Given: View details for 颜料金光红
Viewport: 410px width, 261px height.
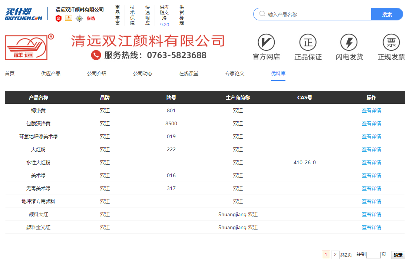Looking at the screenshot, I should coord(371,227).
